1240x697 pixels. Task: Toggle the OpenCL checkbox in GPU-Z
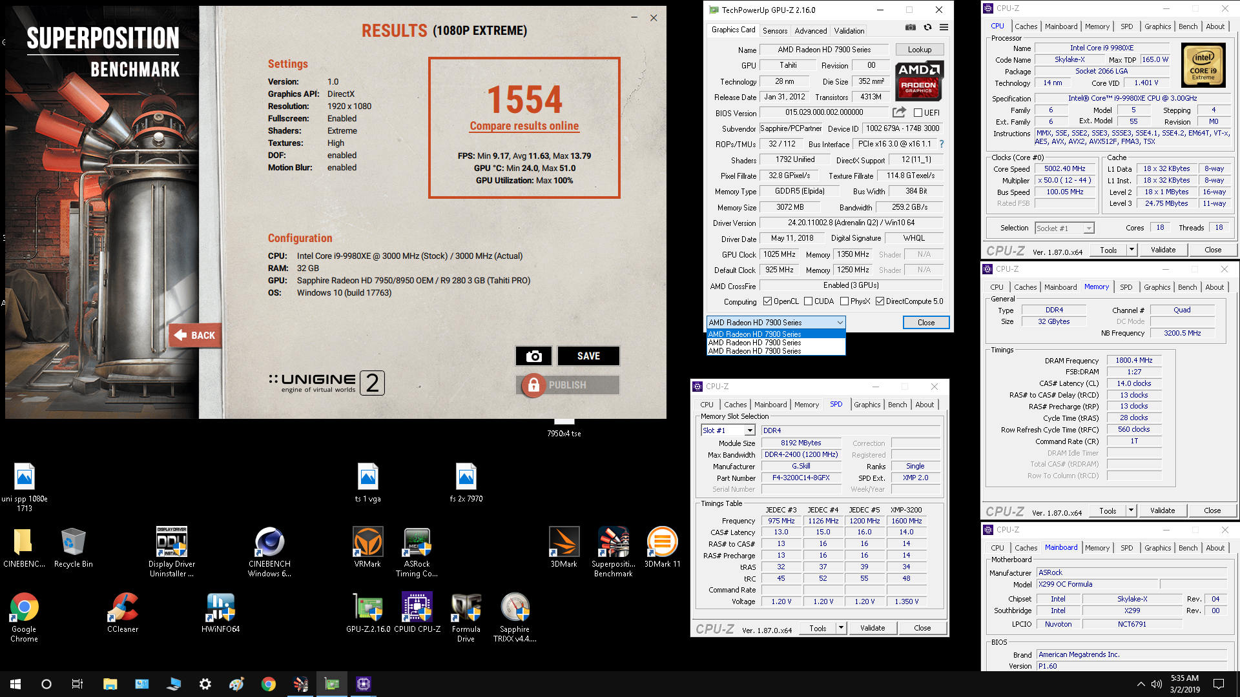click(x=767, y=301)
